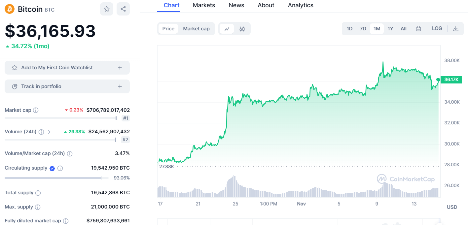
Task: Click the 27.88K low price label
Action: click(x=166, y=167)
